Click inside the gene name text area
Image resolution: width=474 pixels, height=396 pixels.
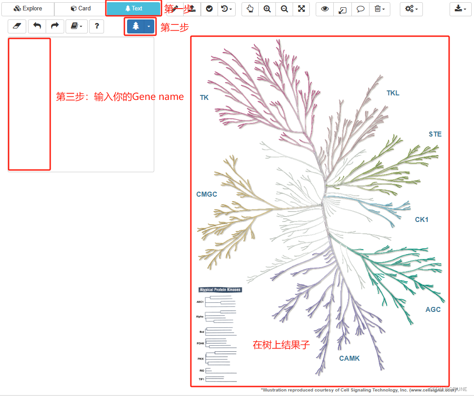(81, 104)
